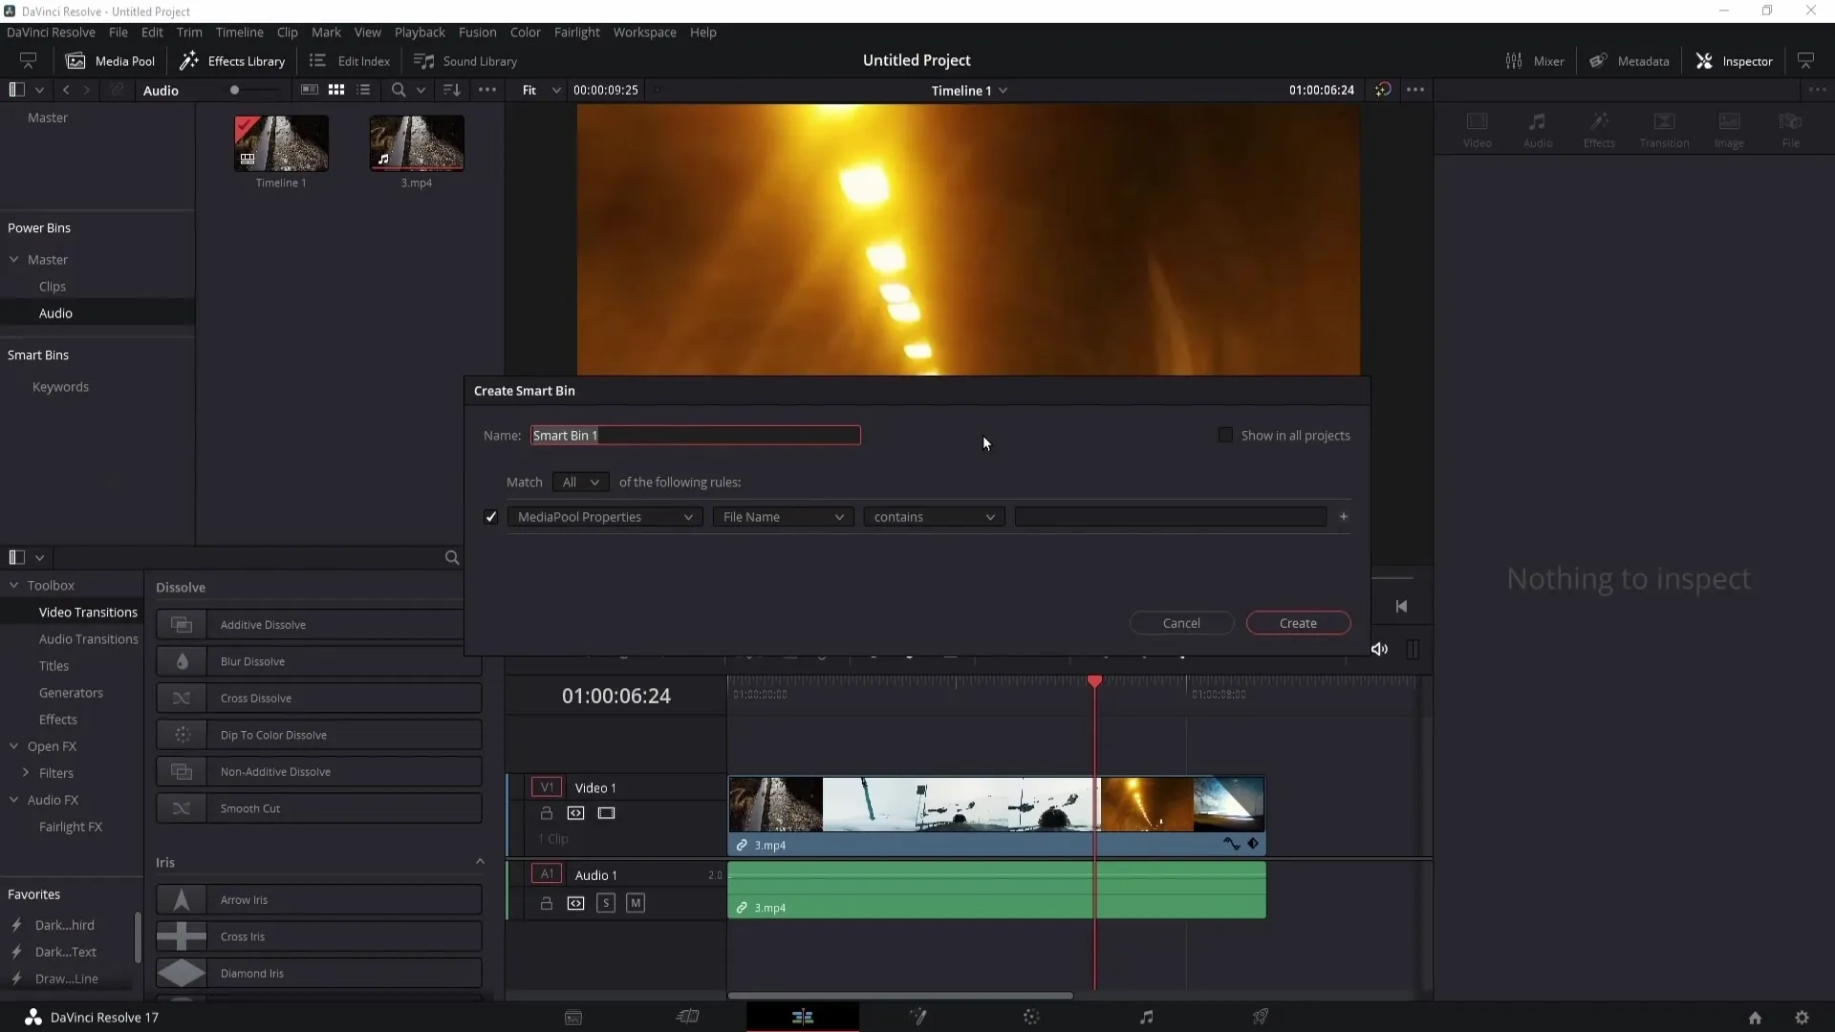Click the Color page icon in toolbar

click(1032, 1017)
